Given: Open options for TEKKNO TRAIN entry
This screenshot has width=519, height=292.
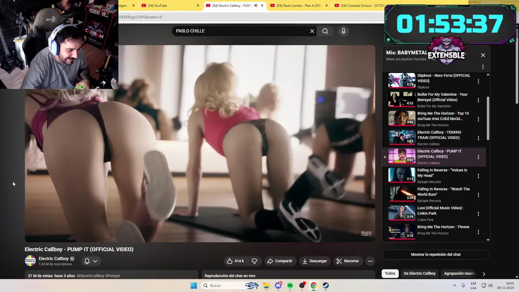Looking at the screenshot, I should coord(478,138).
